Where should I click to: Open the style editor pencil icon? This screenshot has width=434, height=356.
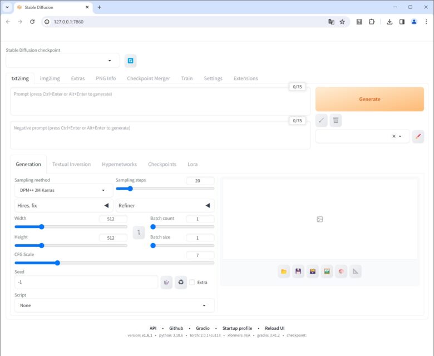[x=418, y=136]
